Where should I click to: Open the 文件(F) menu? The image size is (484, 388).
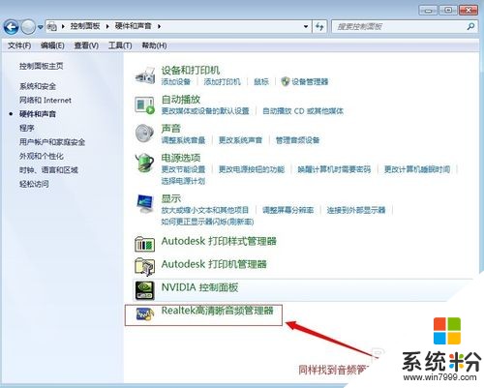19,45
